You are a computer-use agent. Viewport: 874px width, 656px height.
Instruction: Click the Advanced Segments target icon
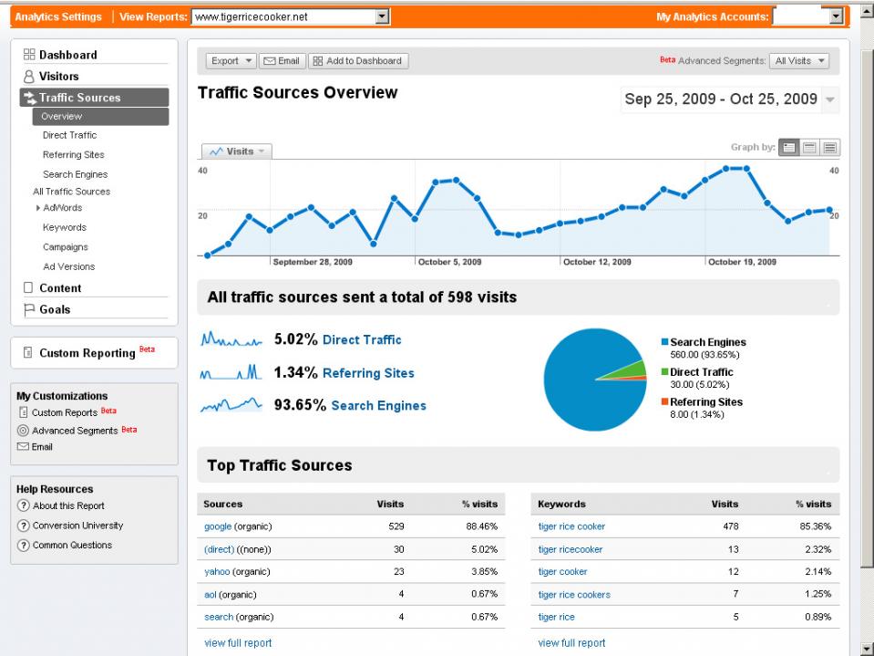pos(24,431)
